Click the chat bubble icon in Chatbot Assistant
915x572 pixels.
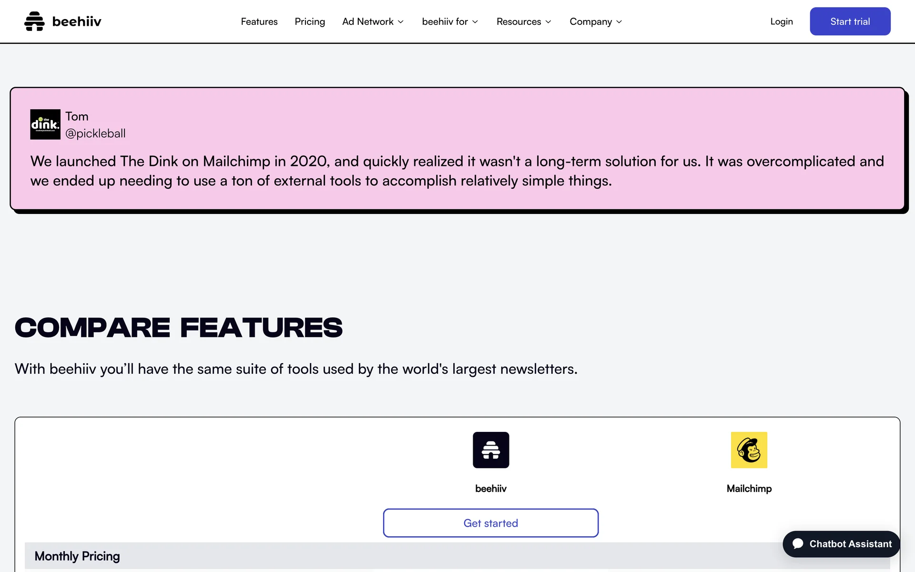798,544
